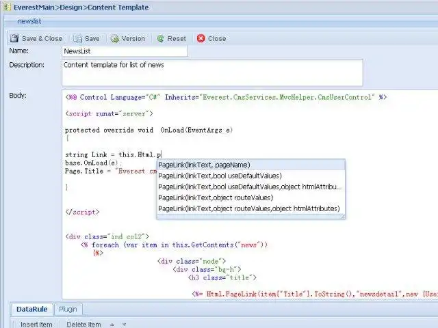Pick PageLink with routeValues and htmlAttributes
The height and width of the screenshot is (328, 438).
click(x=251, y=208)
